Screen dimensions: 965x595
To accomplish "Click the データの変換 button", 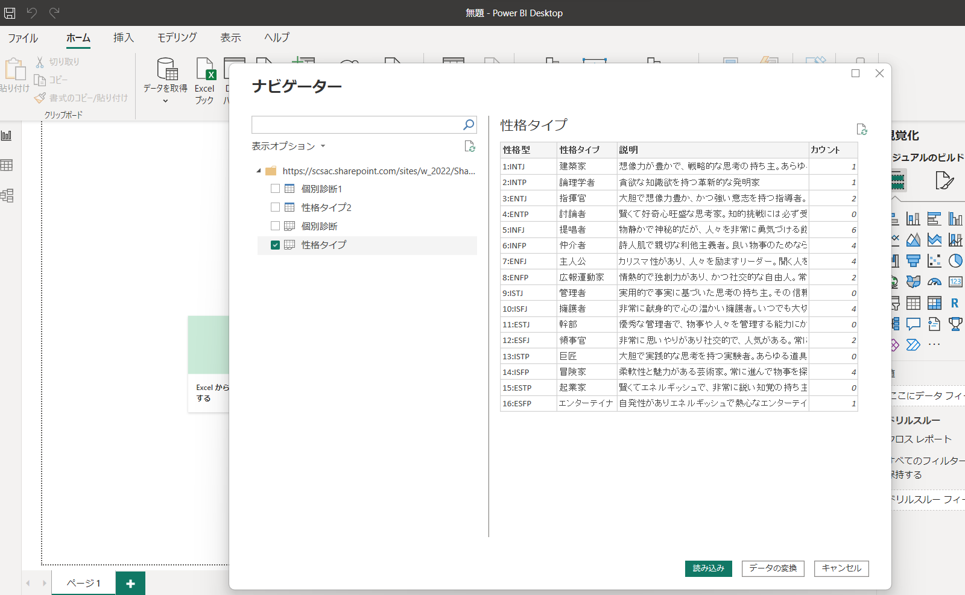I will 773,568.
